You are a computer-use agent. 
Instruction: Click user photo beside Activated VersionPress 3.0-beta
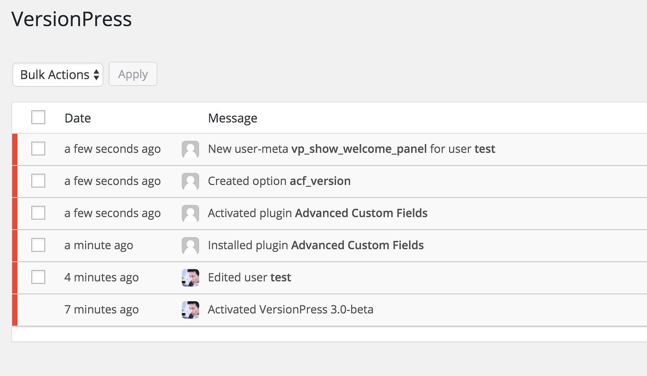[x=190, y=310]
